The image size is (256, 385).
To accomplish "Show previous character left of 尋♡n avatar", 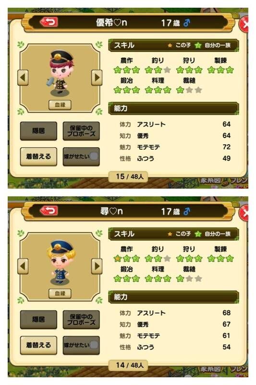I will [x=23, y=266].
